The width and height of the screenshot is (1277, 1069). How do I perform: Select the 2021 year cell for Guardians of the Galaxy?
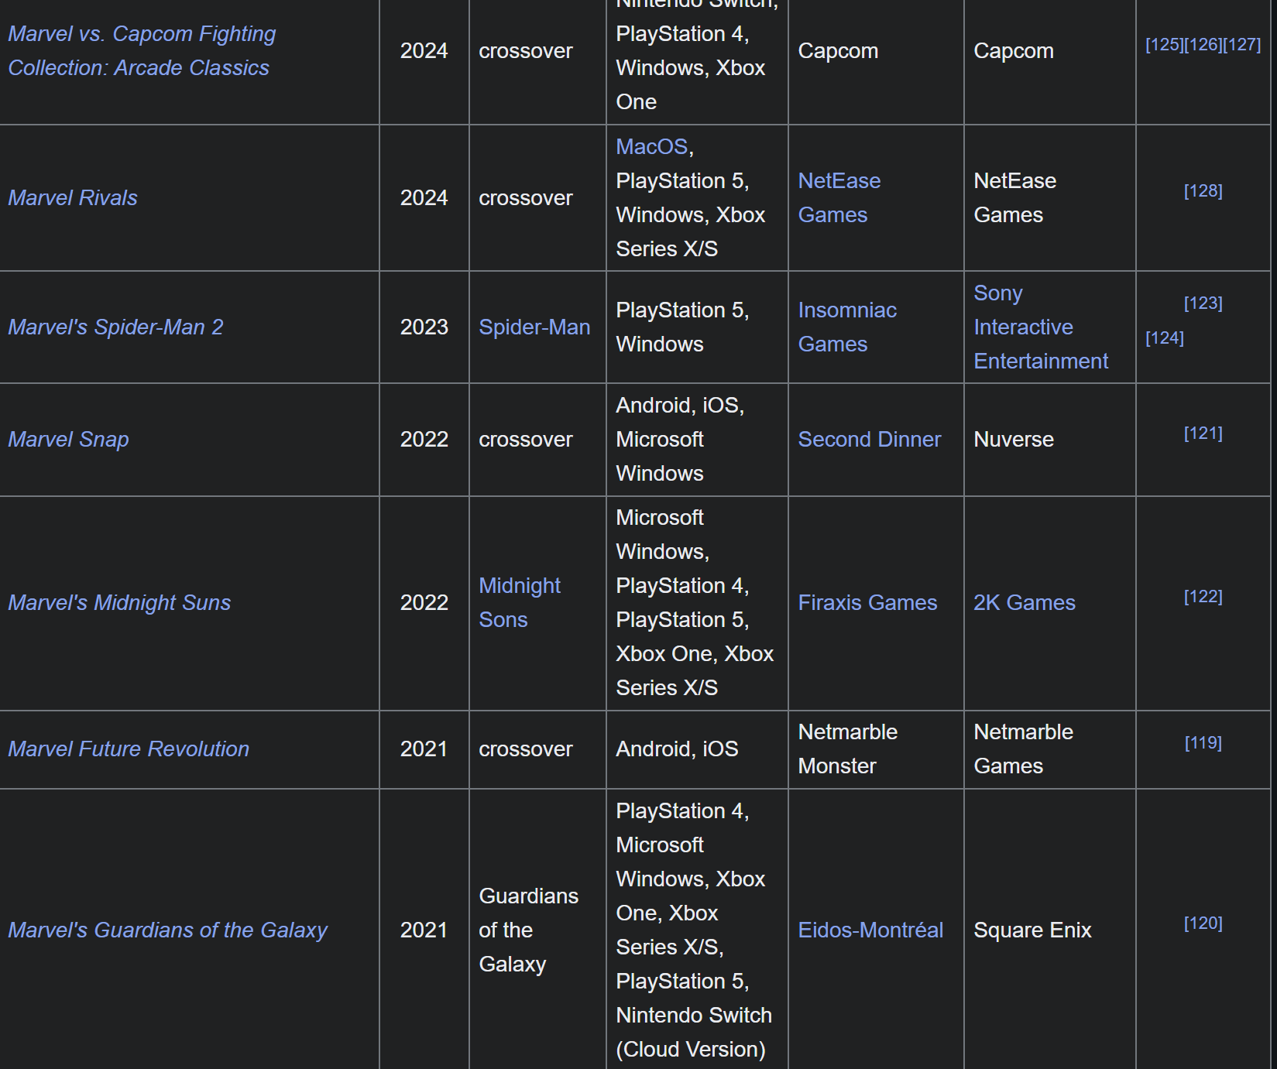[424, 930]
